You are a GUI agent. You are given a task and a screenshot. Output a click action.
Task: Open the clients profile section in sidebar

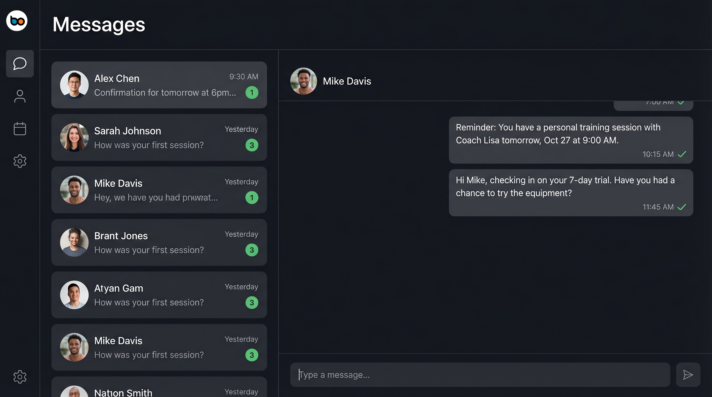pos(20,96)
